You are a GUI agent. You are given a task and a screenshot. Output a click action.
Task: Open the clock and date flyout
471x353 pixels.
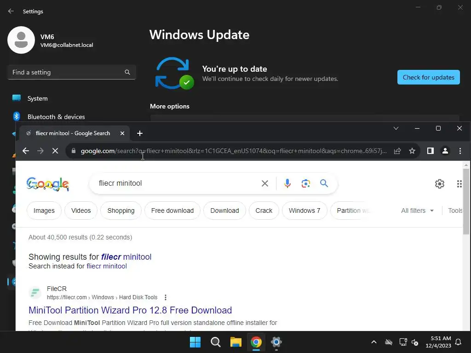[x=438, y=342]
